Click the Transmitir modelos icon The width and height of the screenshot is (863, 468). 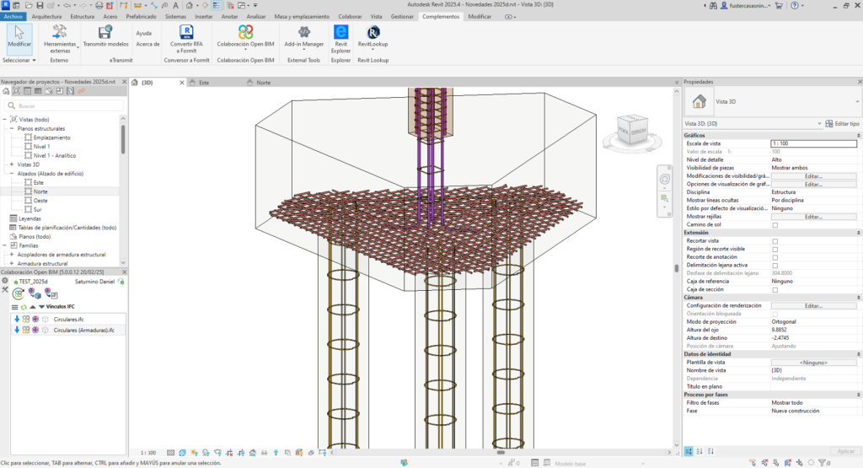tap(106, 34)
